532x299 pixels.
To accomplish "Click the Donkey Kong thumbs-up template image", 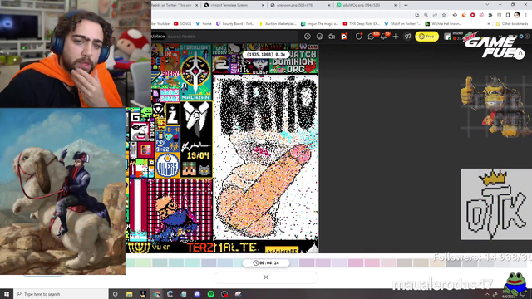I will click(495, 106).
